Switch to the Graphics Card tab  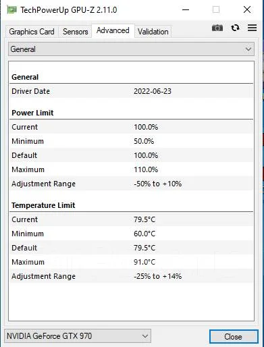32,32
